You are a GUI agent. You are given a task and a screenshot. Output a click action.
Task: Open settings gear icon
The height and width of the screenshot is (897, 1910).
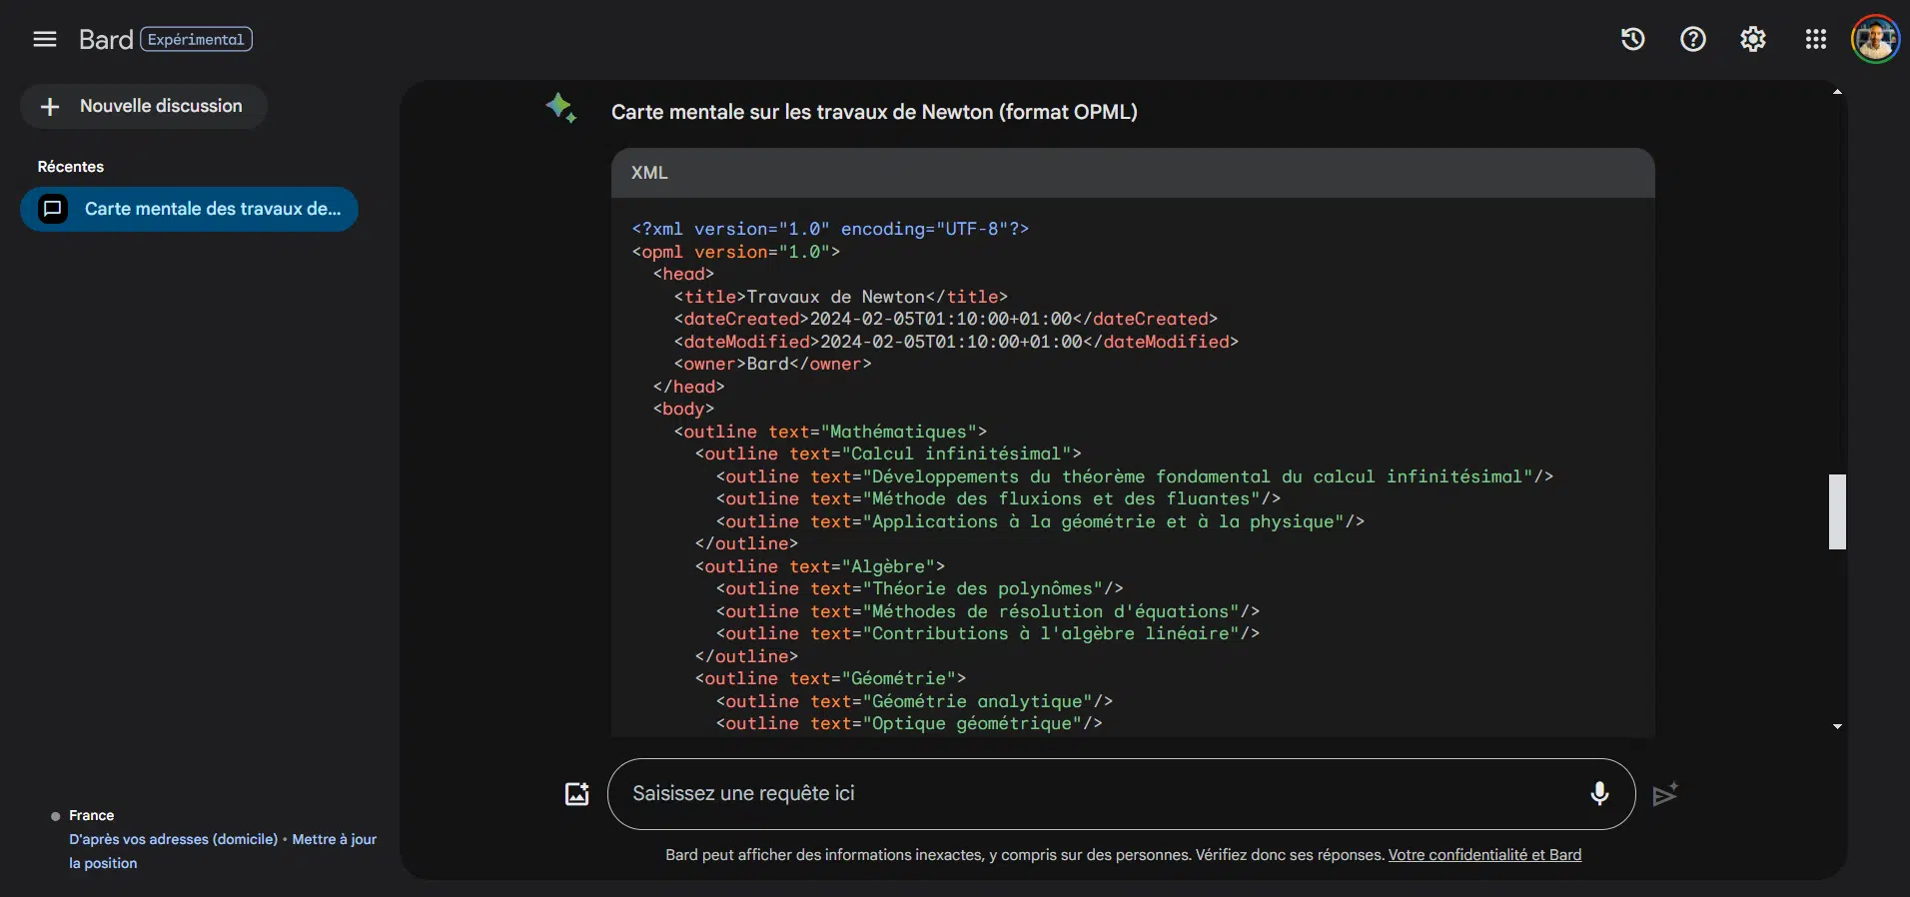click(x=1752, y=39)
